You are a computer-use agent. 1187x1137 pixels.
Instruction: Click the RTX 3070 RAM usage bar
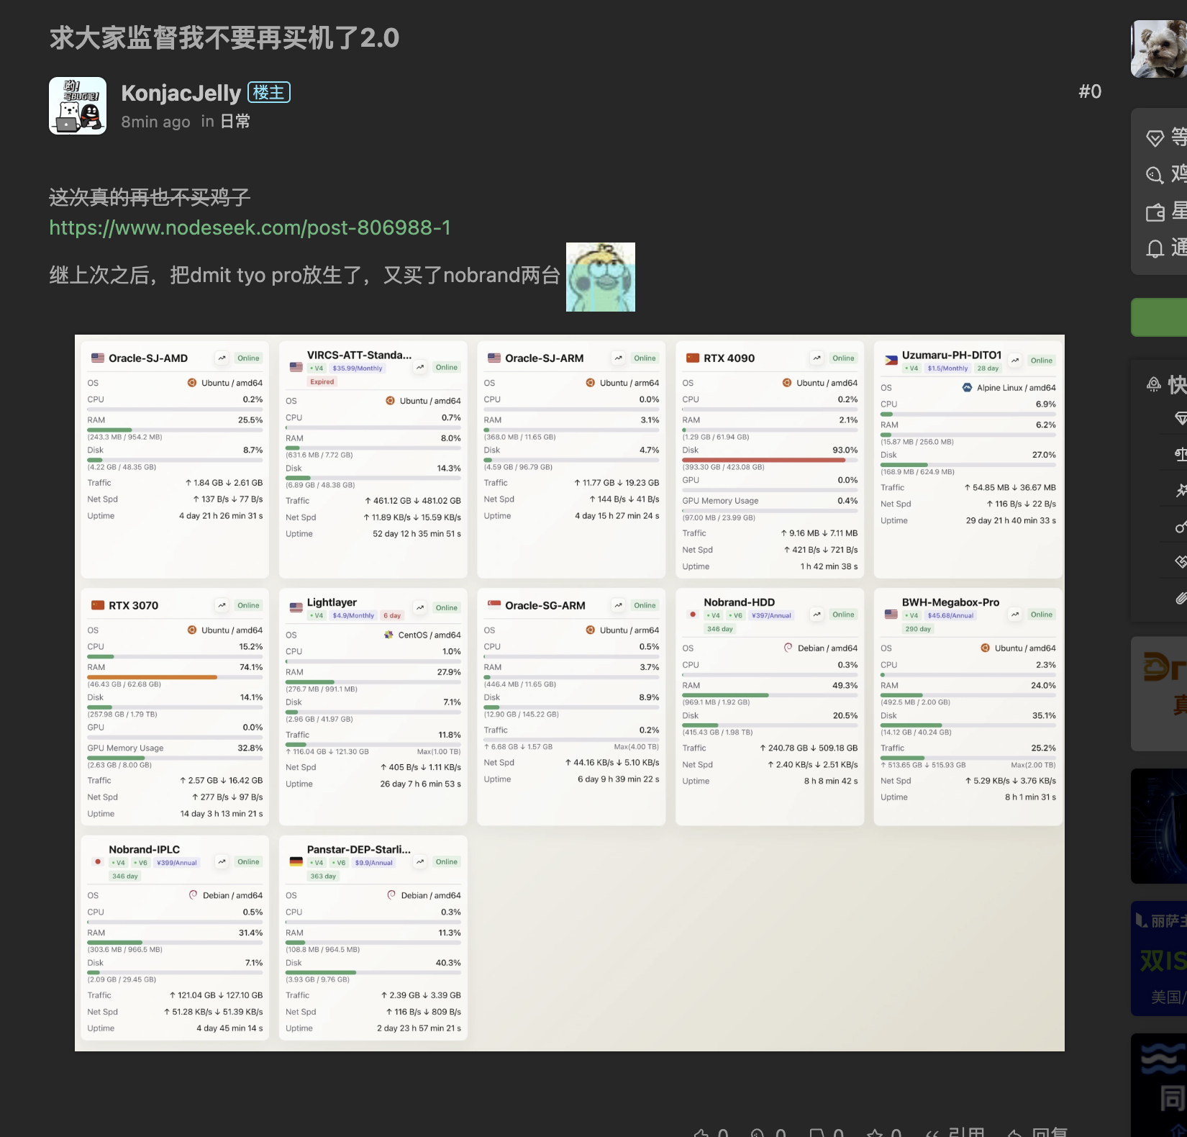175,677
